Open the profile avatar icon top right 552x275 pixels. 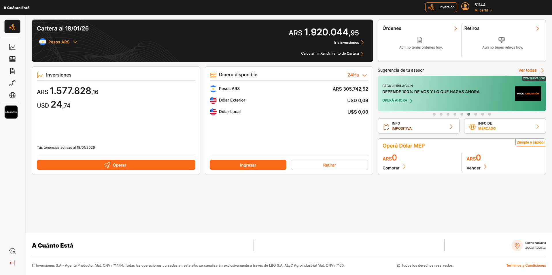(465, 6)
